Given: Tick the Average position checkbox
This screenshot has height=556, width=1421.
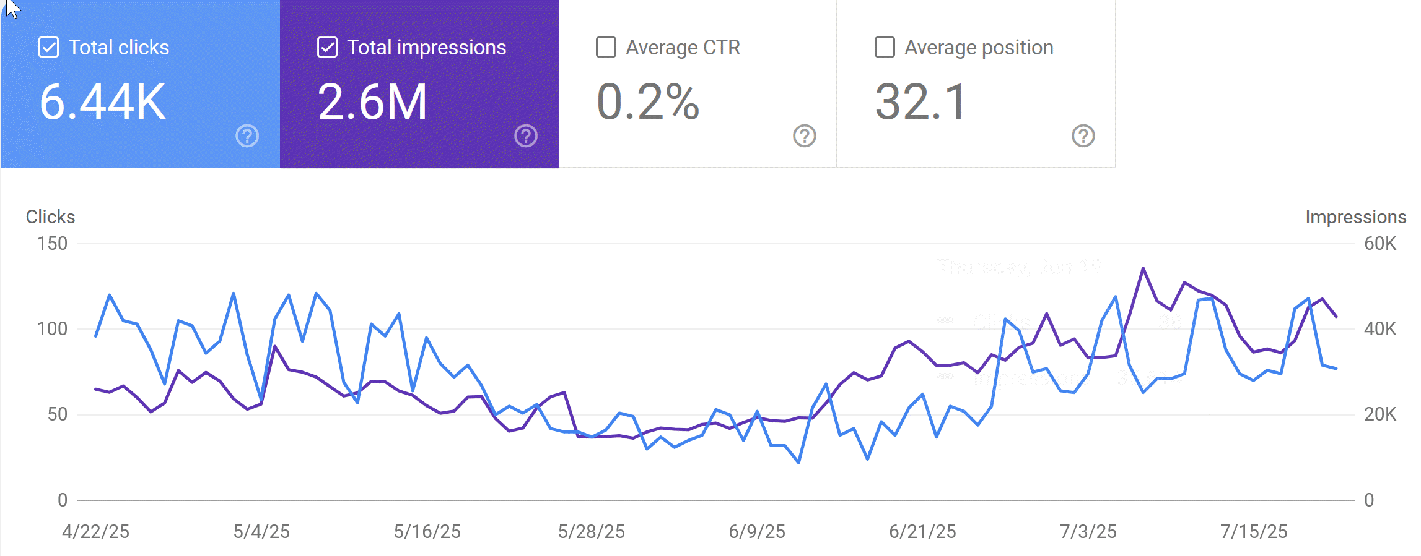Looking at the screenshot, I should click(x=885, y=48).
